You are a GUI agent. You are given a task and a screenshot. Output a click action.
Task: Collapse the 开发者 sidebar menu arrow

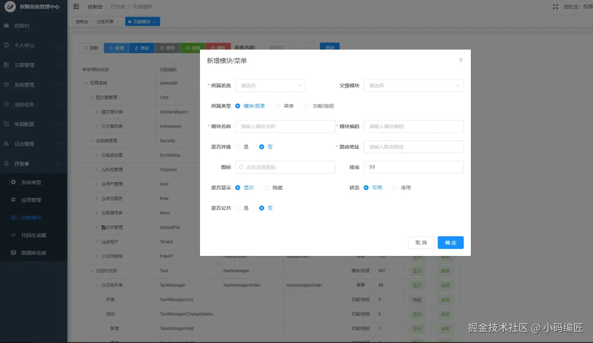58,163
